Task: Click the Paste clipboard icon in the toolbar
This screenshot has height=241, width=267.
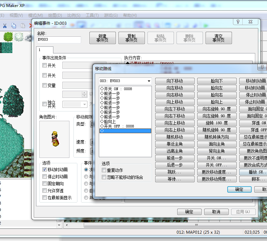Action: (x=23, y=26)
